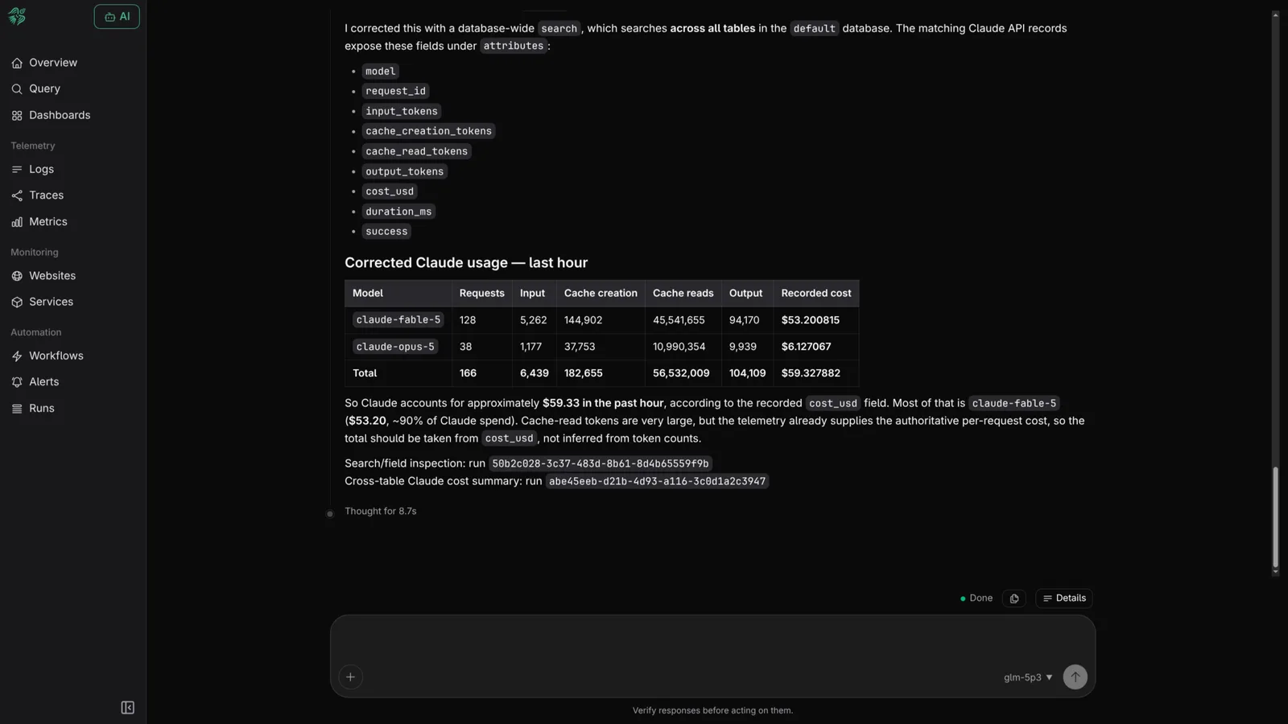Viewport: 1288px width, 724px height.
Task: Click the app logo in the sidebar header
Action: click(x=17, y=16)
